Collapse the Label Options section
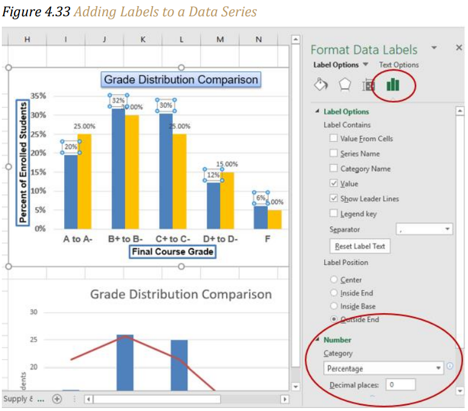The image size is (468, 411). tap(317, 111)
